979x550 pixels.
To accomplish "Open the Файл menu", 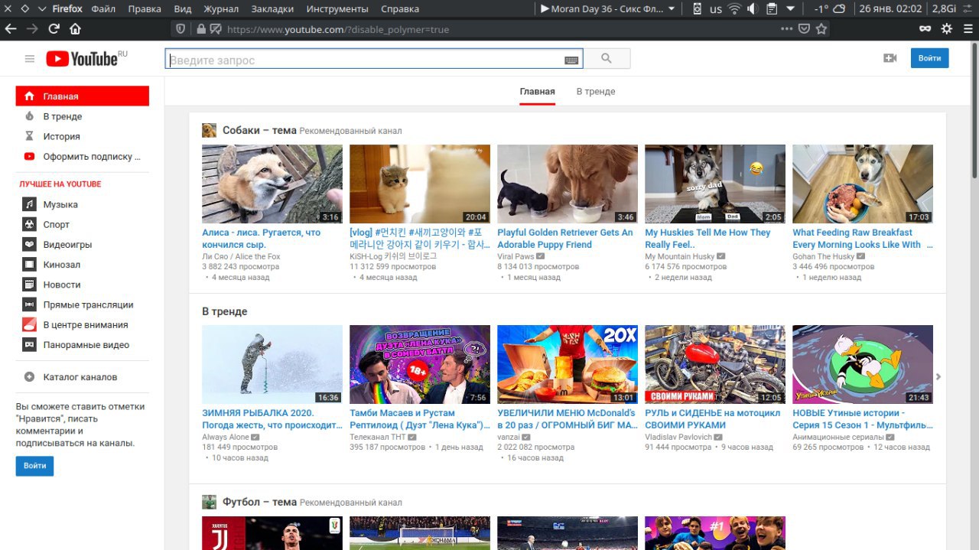I will coord(103,9).
